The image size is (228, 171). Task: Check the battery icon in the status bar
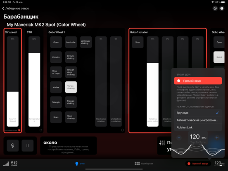coord(223,2)
